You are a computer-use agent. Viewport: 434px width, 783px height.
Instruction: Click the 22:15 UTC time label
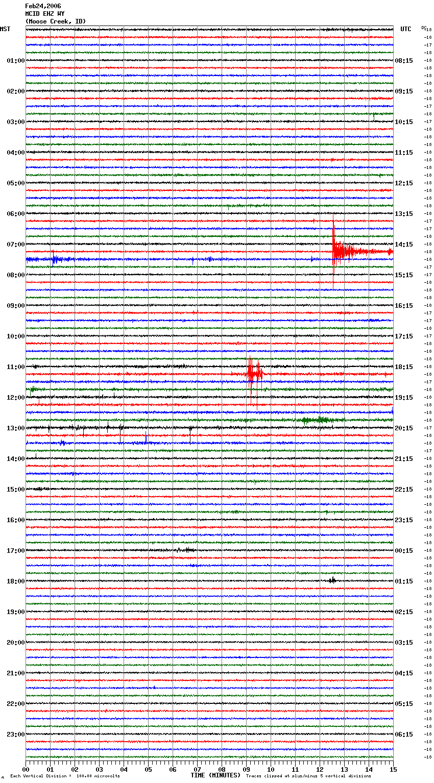[x=404, y=490]
